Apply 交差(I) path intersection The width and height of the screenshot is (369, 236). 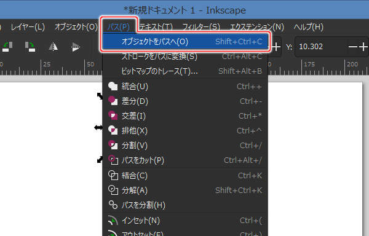[x=185, y=116]
